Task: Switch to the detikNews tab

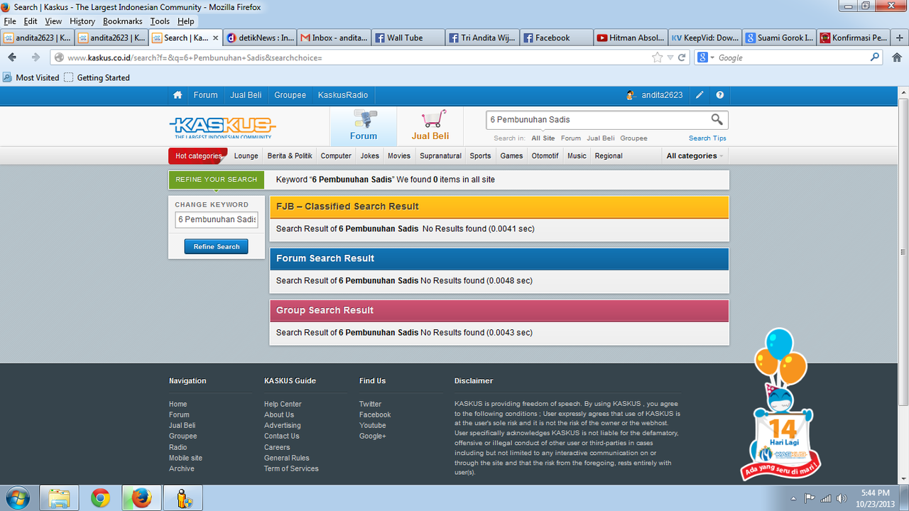Action: 259,38
